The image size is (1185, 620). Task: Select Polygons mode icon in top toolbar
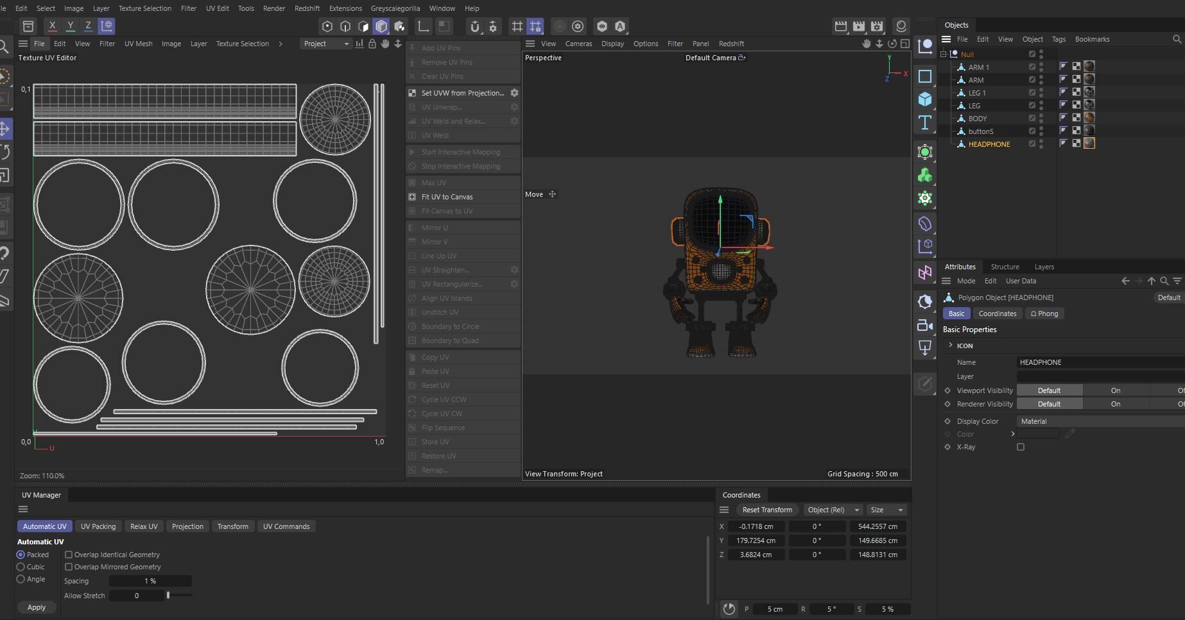363,26
